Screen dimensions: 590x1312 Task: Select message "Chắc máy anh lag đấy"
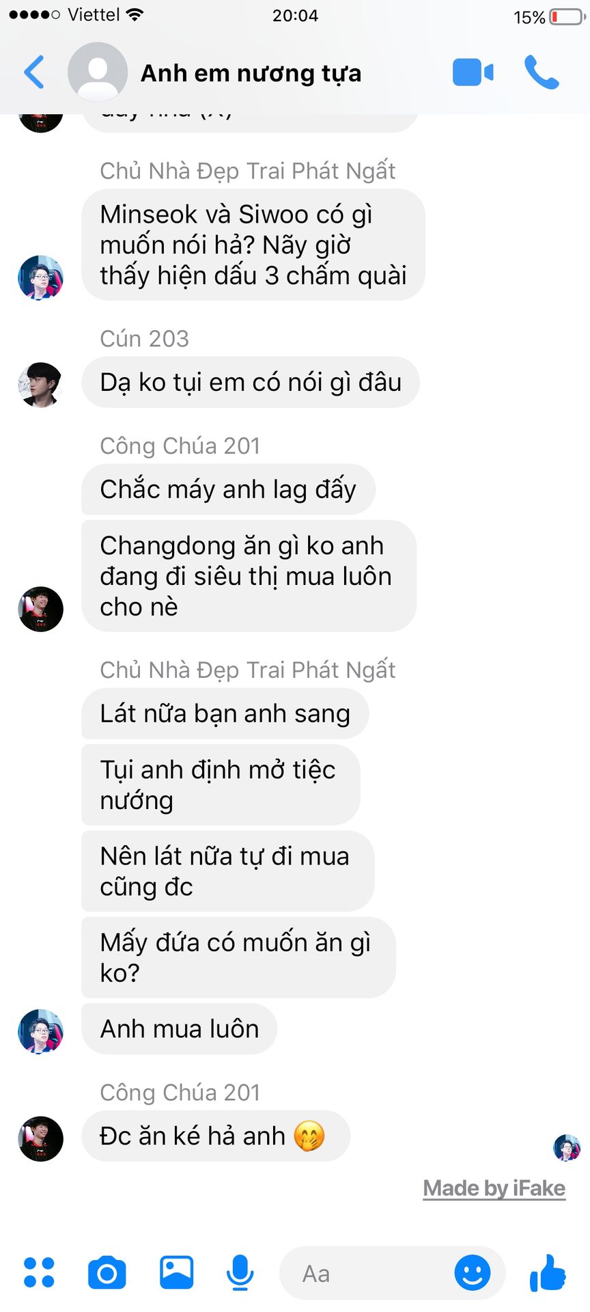[228, 489]
